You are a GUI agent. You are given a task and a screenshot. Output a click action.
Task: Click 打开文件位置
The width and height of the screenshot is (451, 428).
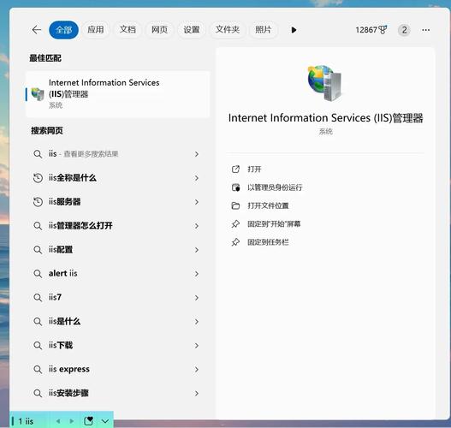tap(268, 205)
